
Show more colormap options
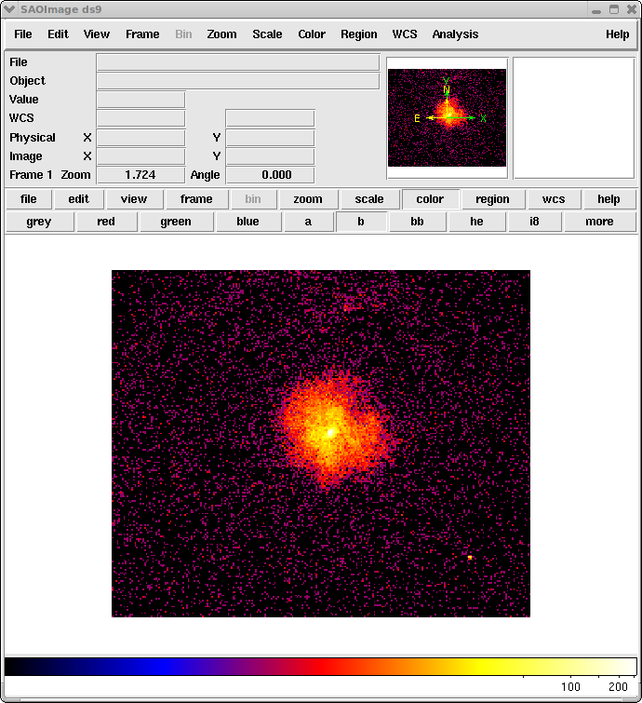coord(599,222)
